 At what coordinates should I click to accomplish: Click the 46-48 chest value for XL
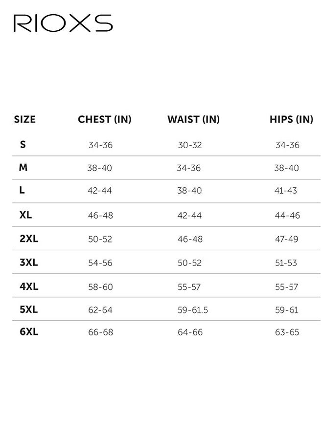coord(100,216)
